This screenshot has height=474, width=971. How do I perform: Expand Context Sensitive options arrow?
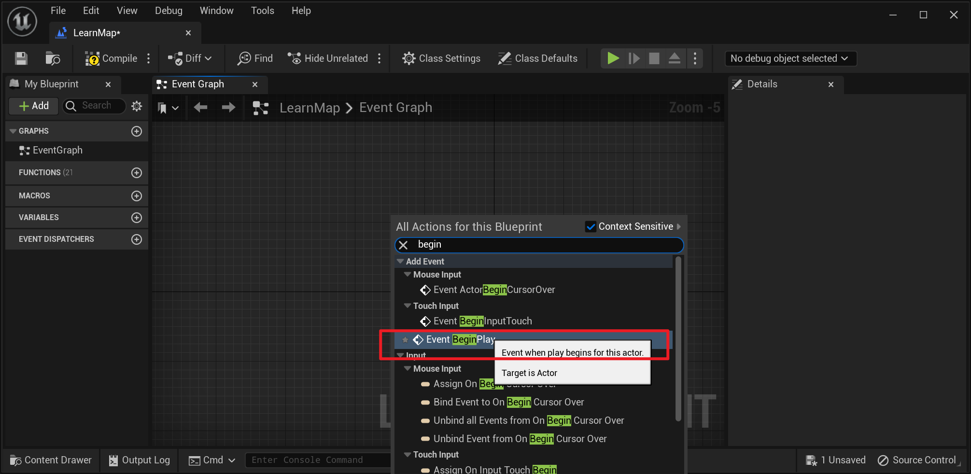[678, 226]
